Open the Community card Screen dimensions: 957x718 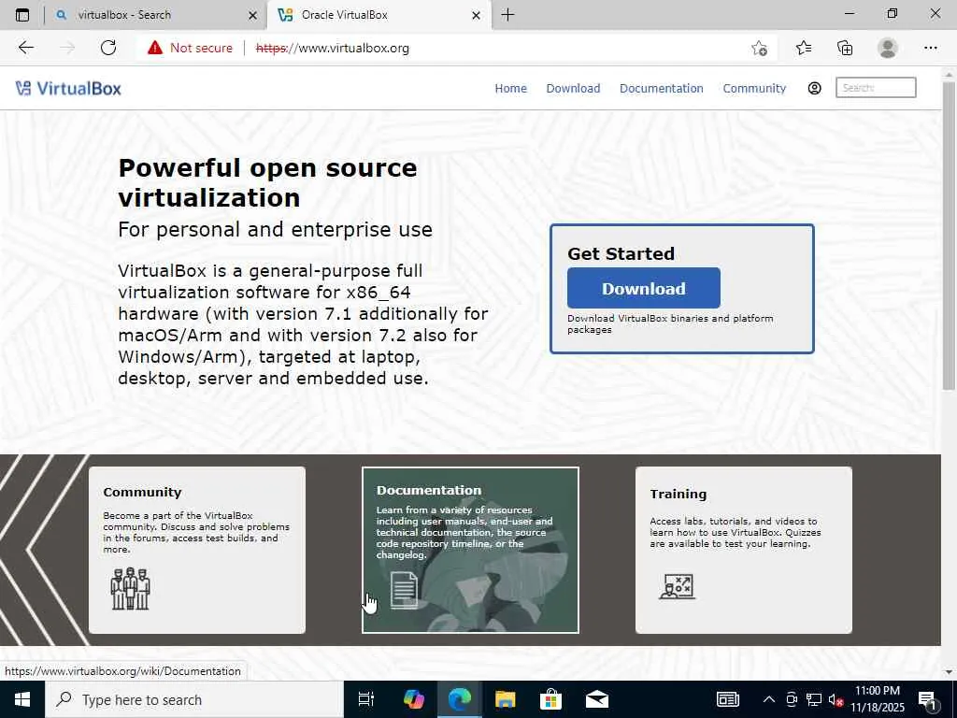coord(197,550)
